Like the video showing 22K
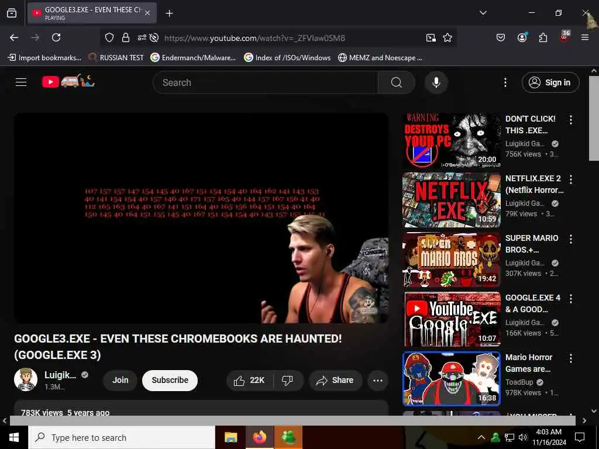This screenshot has height=449, width=599. 249,380
